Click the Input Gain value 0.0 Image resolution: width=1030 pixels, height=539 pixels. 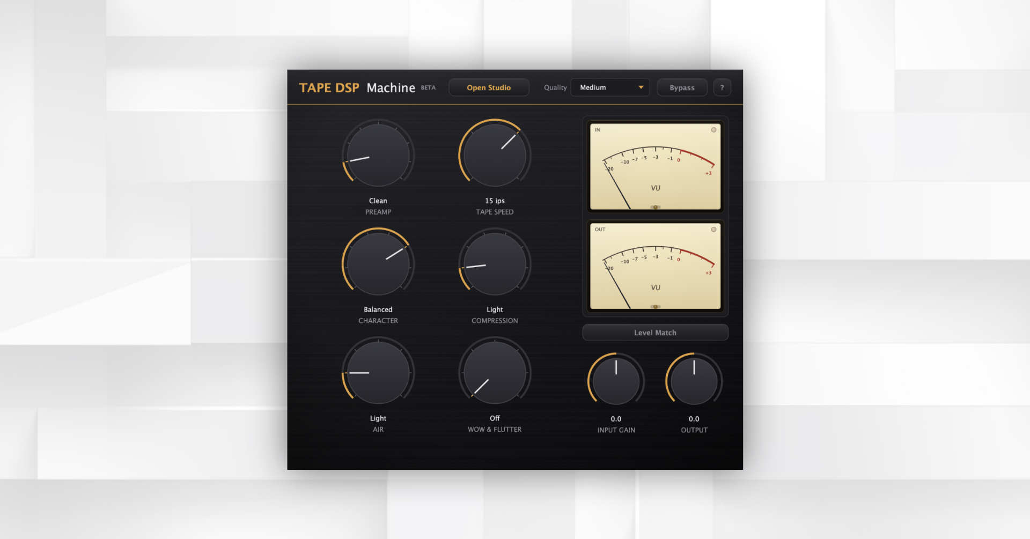(616, 419)
